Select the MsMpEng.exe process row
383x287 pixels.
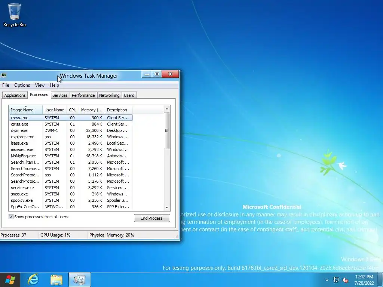[x=71, y=156]
